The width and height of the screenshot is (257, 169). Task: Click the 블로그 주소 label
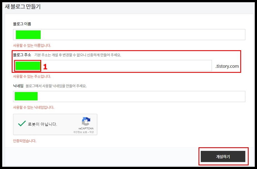(x=22, y=55)
